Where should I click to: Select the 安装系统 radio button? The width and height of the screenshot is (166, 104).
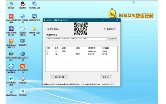click(x=48, y=29)
